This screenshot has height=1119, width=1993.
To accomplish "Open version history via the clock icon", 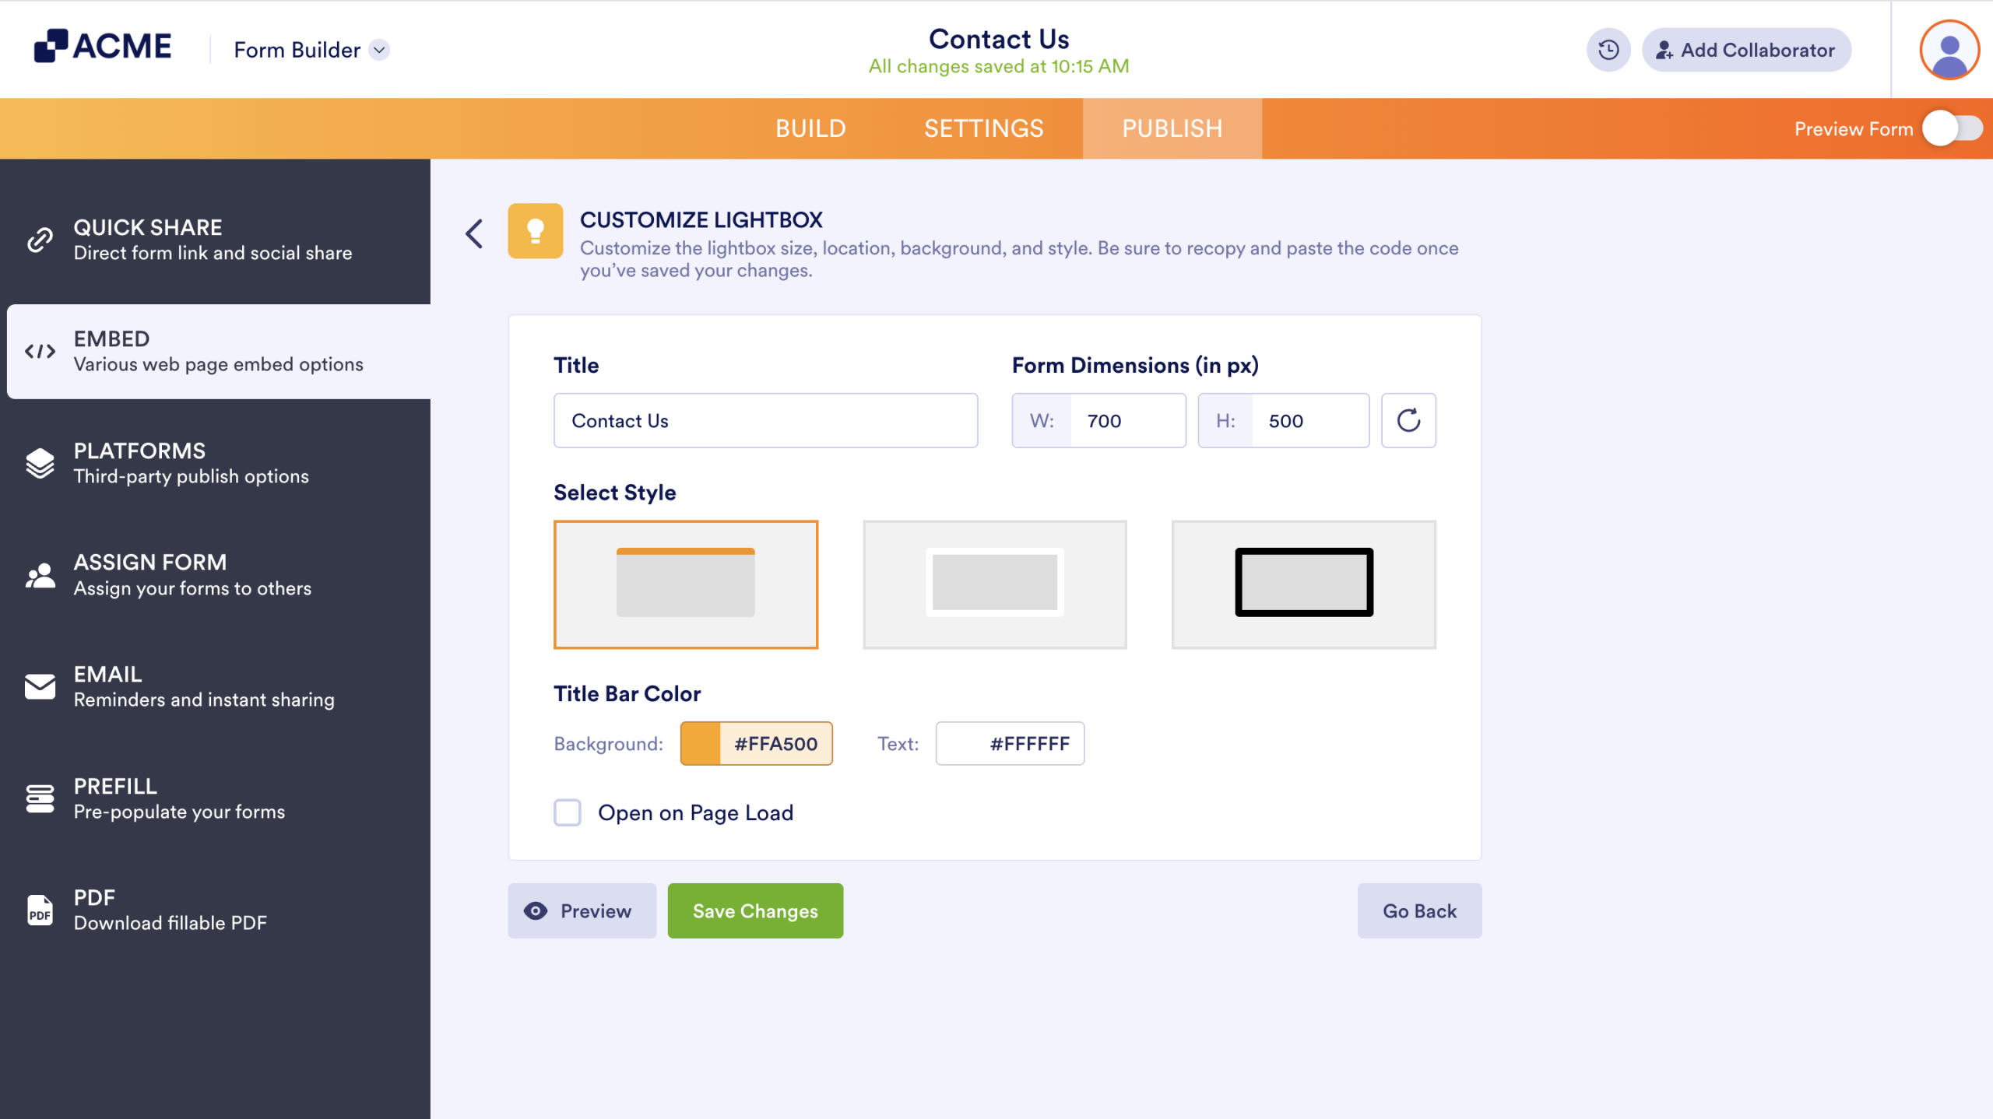I will tap(1608, 50).
